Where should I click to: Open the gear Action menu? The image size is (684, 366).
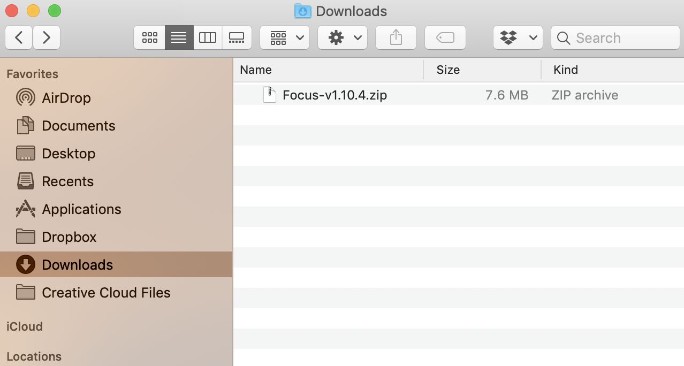(343, 37)
